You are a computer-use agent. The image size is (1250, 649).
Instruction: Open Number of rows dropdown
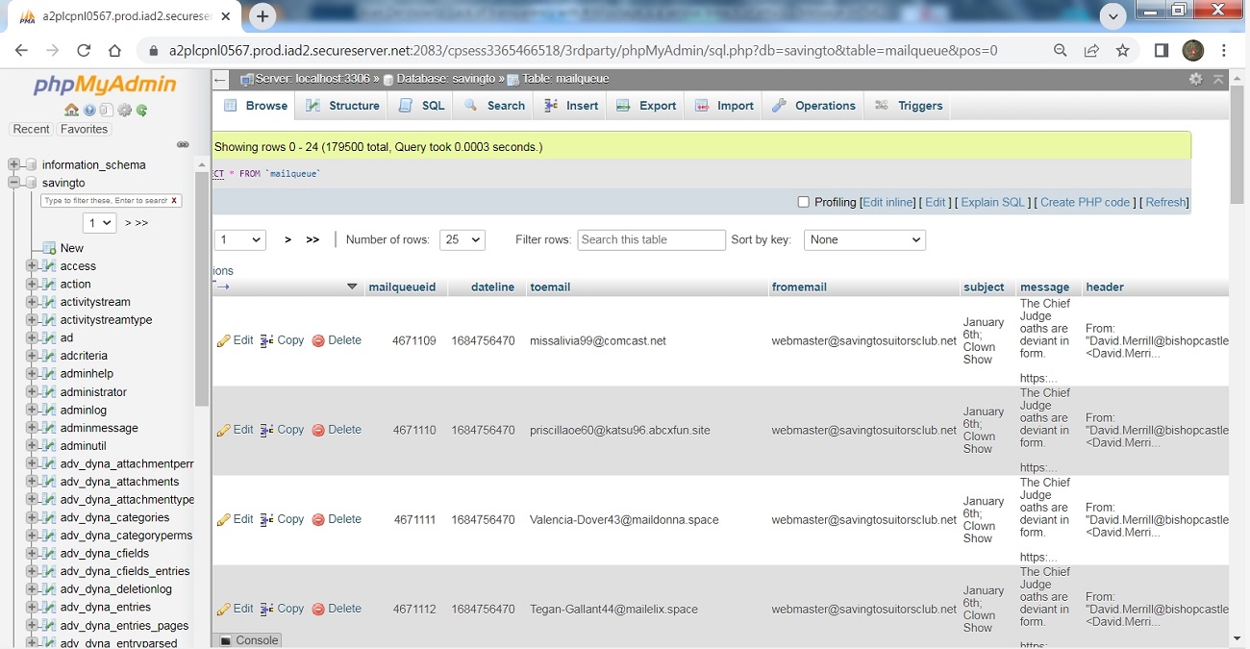click(462, 239)
